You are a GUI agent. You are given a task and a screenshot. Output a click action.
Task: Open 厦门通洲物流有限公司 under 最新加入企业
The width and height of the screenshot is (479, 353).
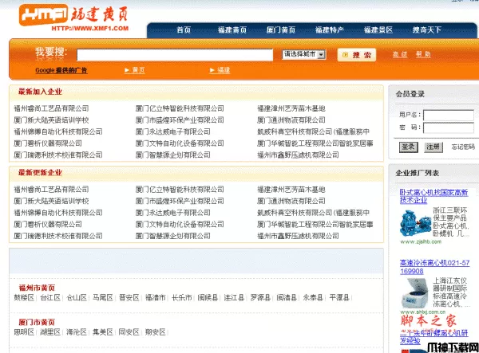click(291, 120)
